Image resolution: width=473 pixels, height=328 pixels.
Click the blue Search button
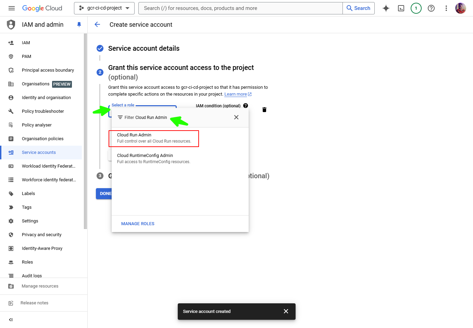tap(358, 8)
